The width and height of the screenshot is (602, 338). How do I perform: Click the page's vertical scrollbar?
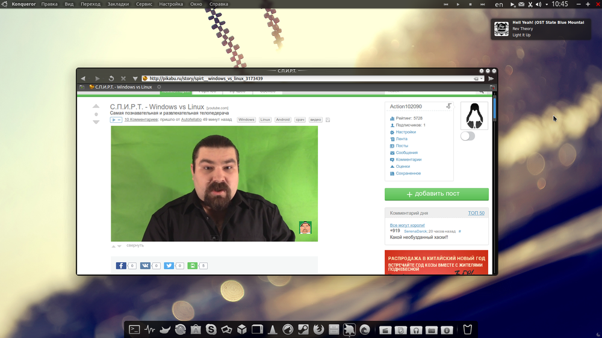pyautogui.click(x=495, y=180)
